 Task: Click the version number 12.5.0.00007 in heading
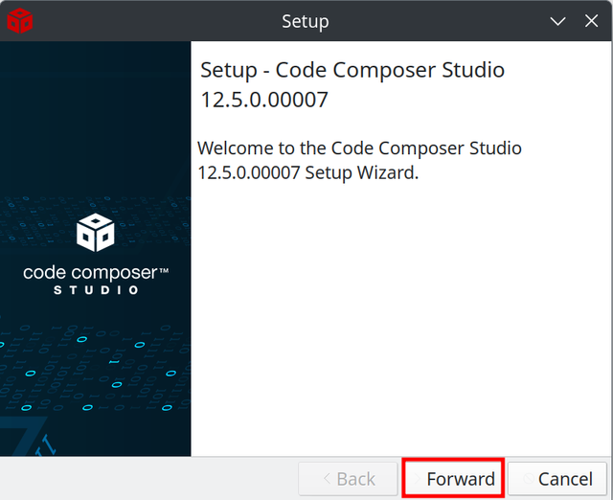pos(264,100)
